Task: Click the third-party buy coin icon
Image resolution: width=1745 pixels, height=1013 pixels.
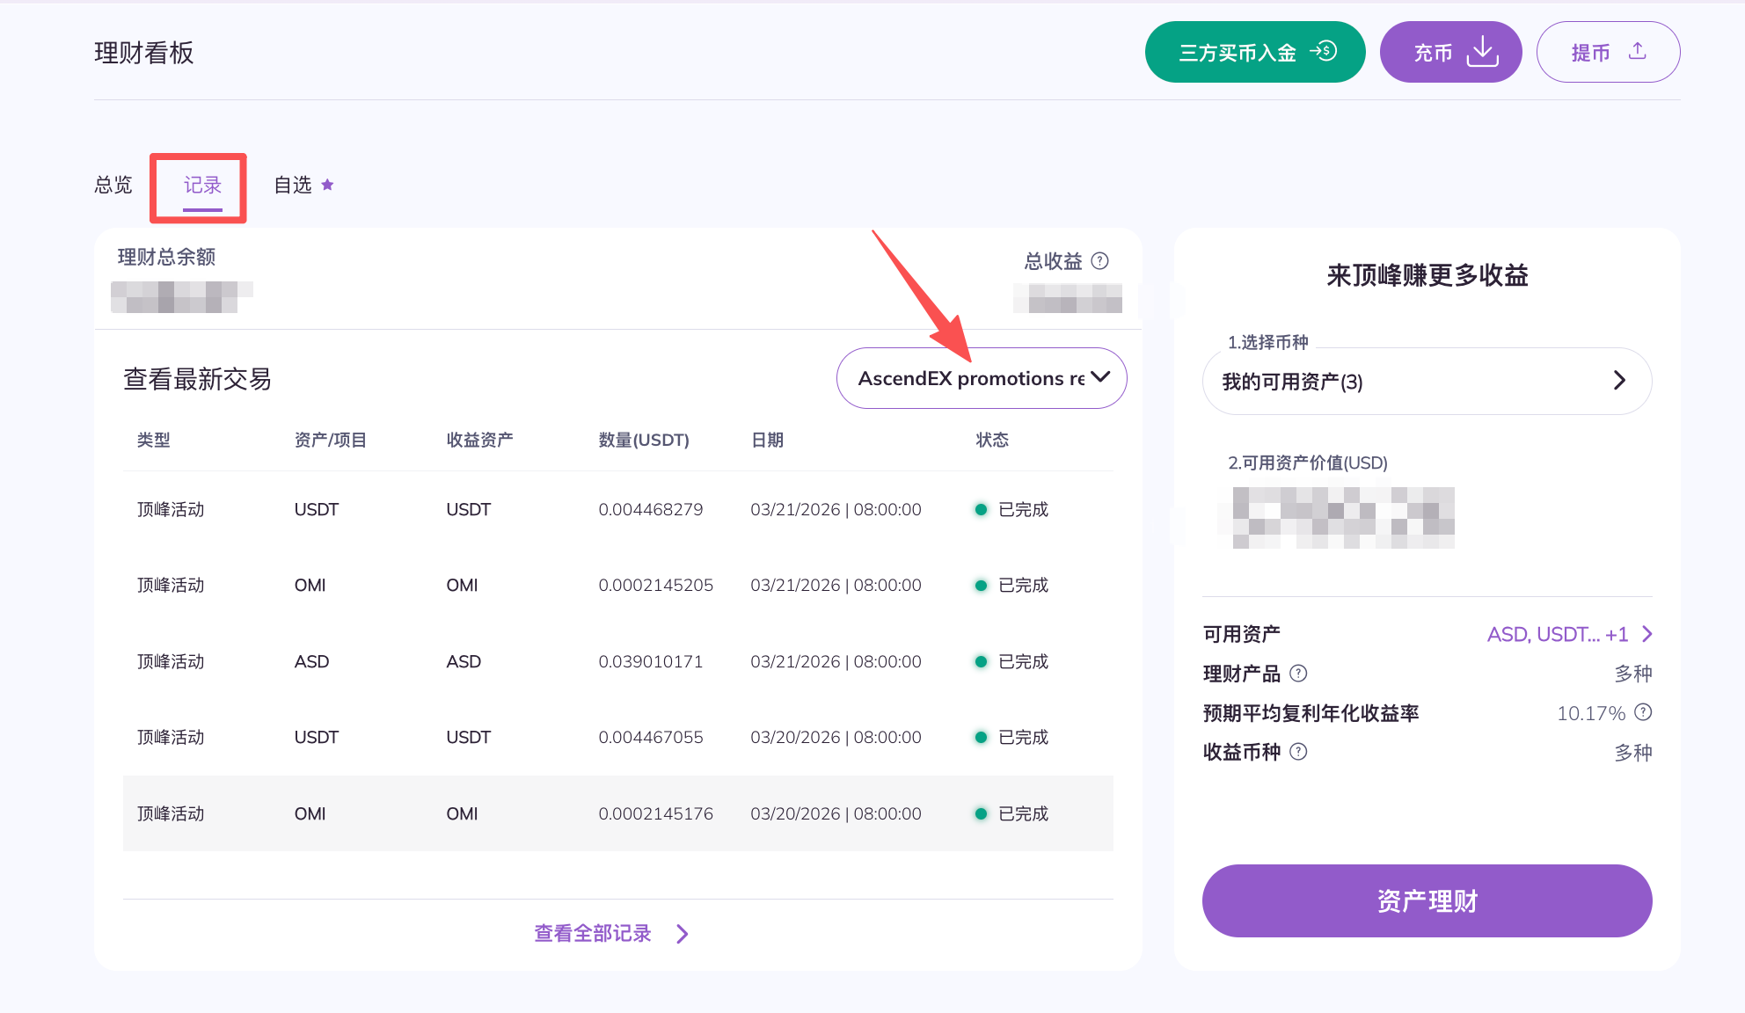Action: coord(1324,52)
